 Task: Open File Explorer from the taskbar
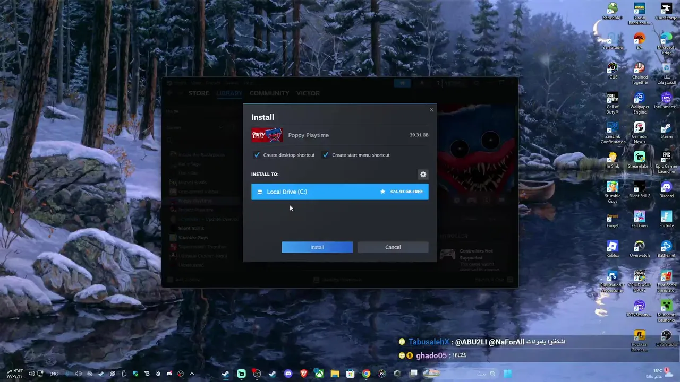[335, 374]
